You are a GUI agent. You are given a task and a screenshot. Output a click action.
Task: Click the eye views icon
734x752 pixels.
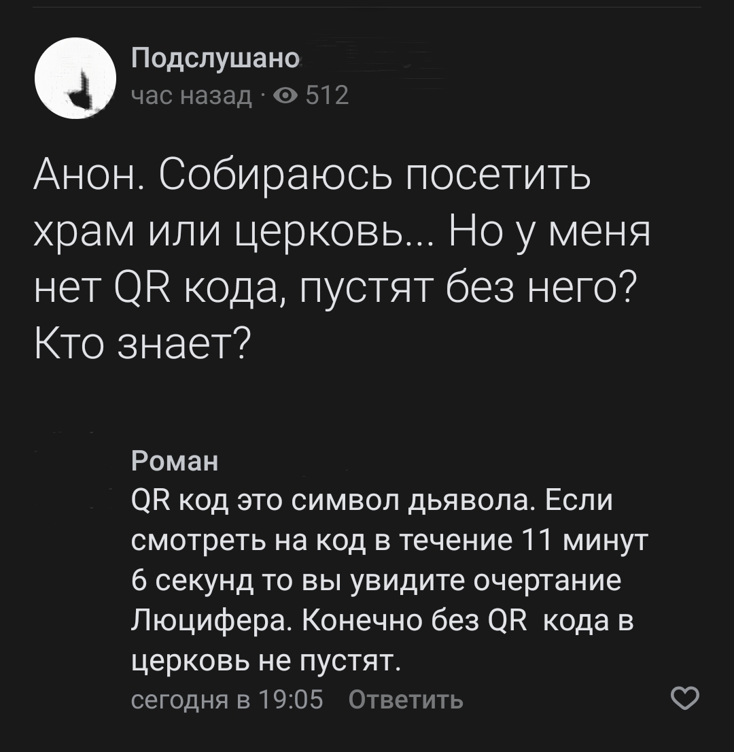point(286,97)
